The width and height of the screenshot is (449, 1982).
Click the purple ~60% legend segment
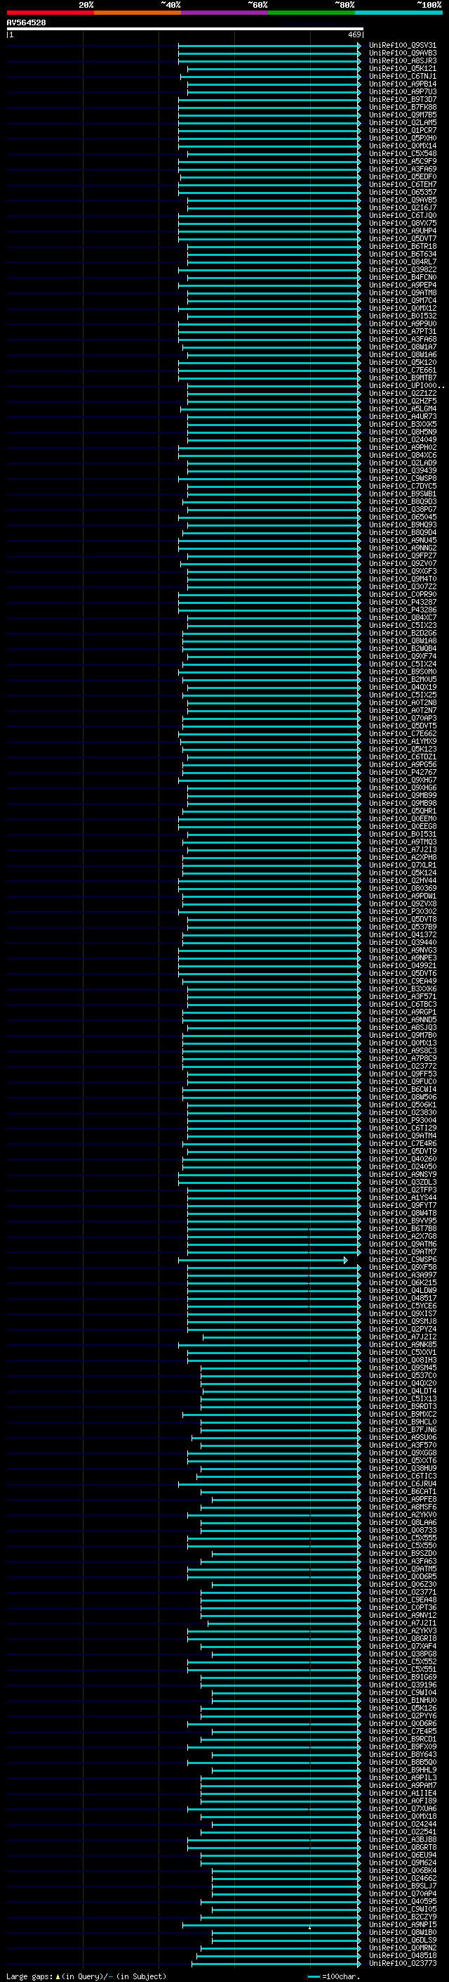(225, 13)
